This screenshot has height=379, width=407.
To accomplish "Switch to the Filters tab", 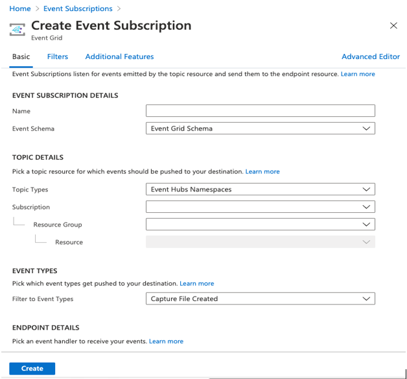I will 58,57.
